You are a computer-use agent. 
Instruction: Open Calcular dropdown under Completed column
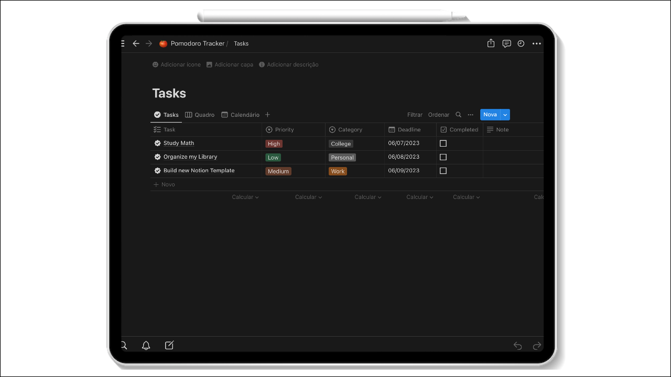467,197
